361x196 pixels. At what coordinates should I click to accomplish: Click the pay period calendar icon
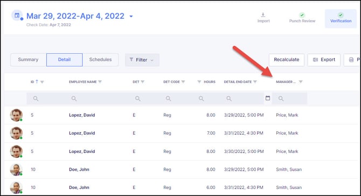pos(17,16)
